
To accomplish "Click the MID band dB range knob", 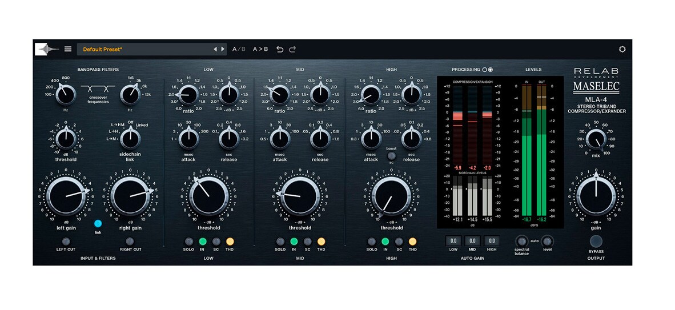I will (x=320, y=94).
